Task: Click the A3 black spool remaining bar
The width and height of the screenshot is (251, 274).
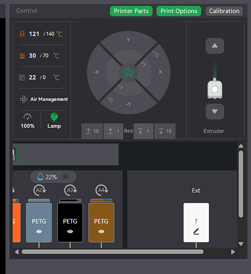Action: (70, 201)
